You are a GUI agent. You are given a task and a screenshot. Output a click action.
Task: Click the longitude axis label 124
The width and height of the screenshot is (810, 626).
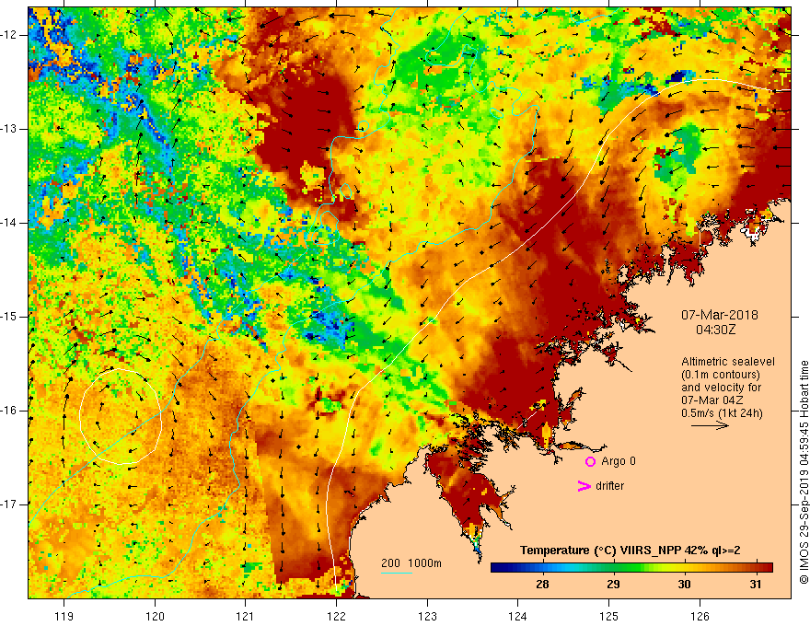coord(518,616)
